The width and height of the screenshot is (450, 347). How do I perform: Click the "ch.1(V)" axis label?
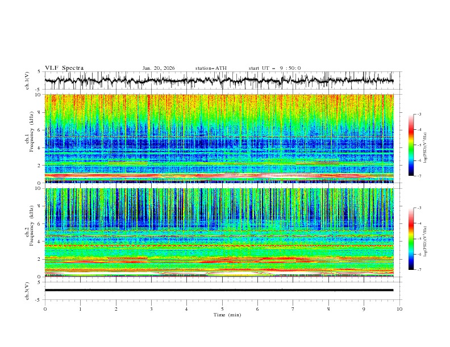pos(27,81)
